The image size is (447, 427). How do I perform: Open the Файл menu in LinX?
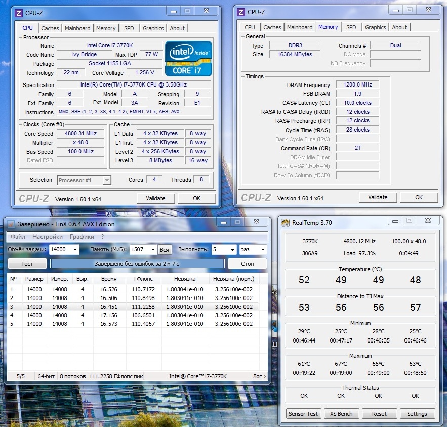pos(18,237)
